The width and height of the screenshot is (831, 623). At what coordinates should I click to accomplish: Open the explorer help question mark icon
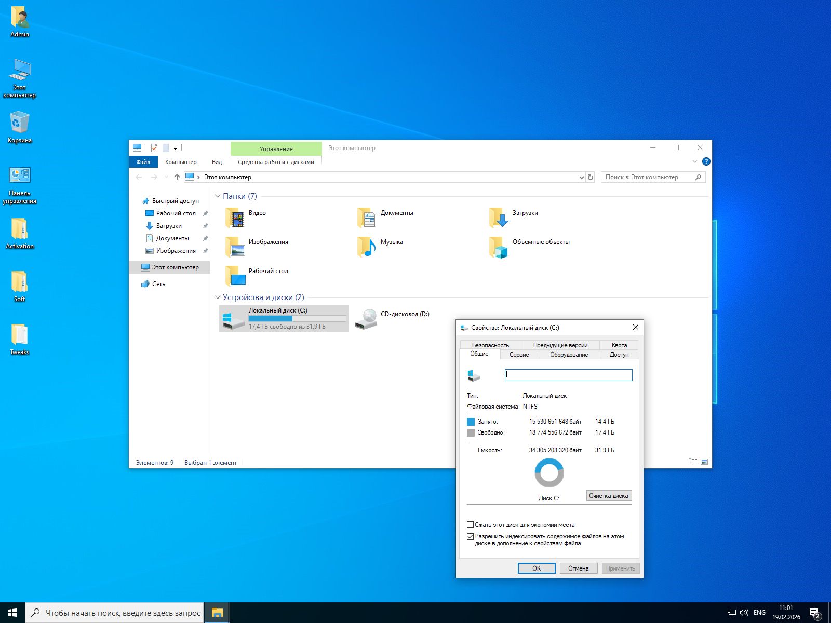coord(706,161)
